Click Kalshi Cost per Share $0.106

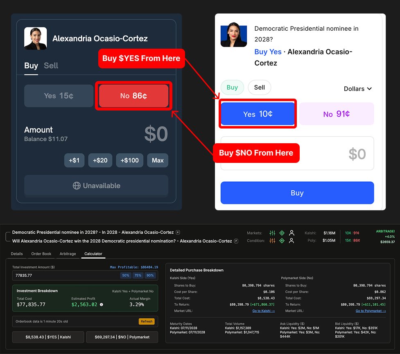point(269,292)
